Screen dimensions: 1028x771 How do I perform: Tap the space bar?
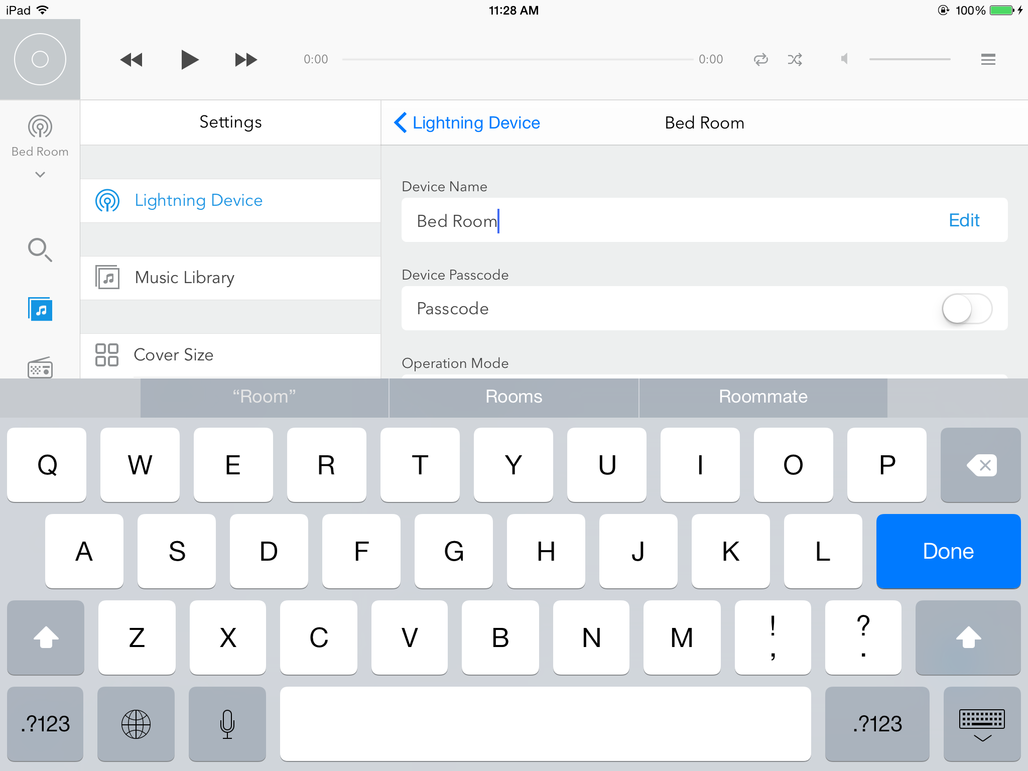point(546,724)
